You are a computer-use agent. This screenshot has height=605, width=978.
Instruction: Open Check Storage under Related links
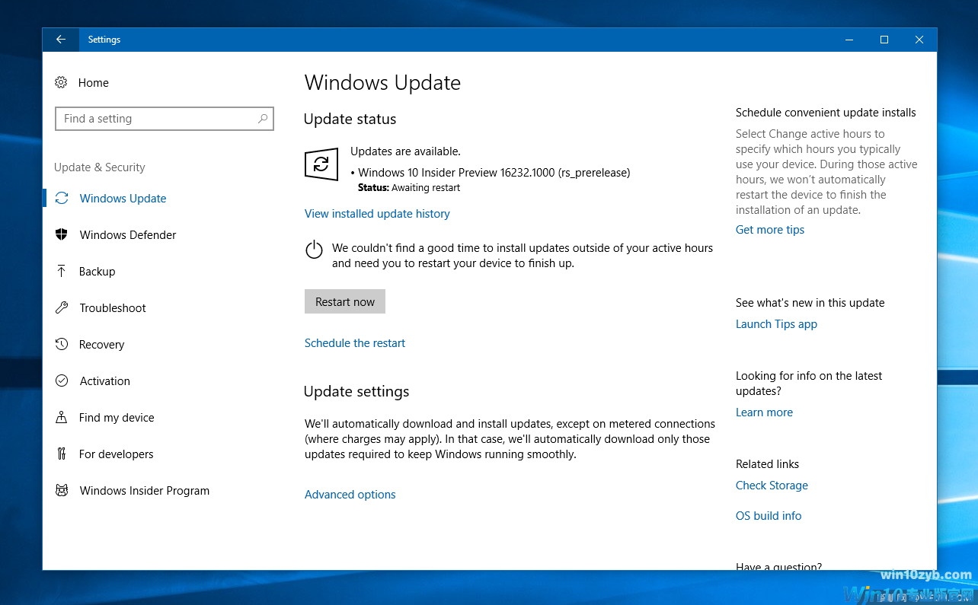point(772,485)
